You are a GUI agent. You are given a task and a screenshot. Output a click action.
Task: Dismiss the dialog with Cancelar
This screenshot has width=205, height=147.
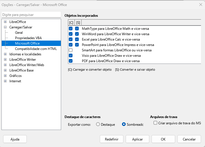coord(189,139)
